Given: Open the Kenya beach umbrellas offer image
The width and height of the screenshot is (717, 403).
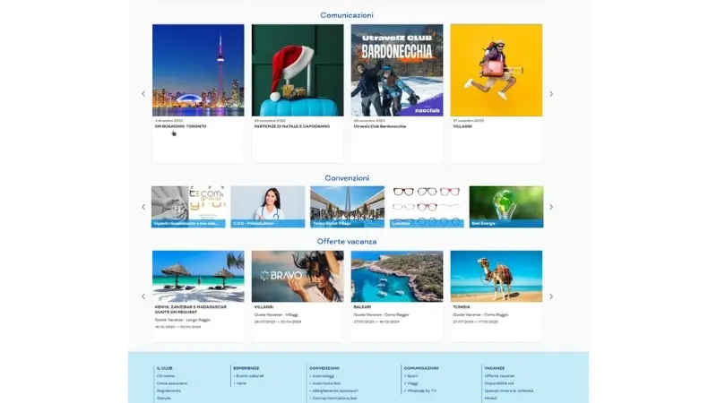Looking at the screenshot, I should 198,276.
